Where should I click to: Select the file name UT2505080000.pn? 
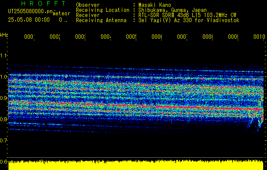click(x=30, y=11)
